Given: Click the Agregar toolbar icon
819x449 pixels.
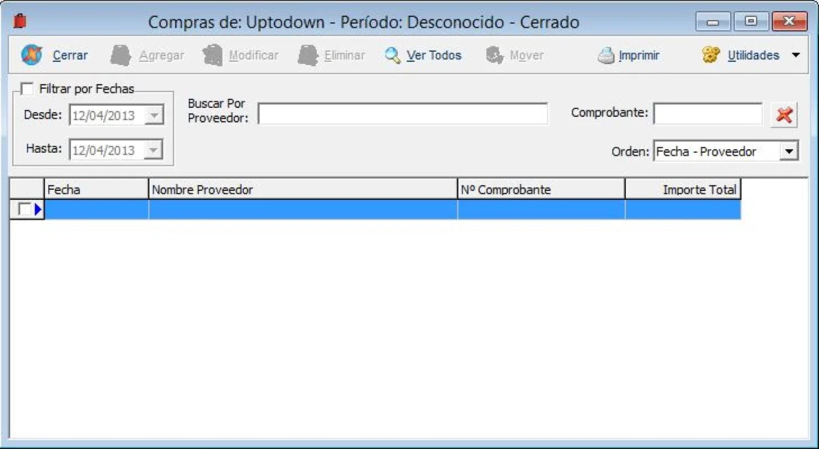Looking at the screenshot, I should (x=120, y=56).
